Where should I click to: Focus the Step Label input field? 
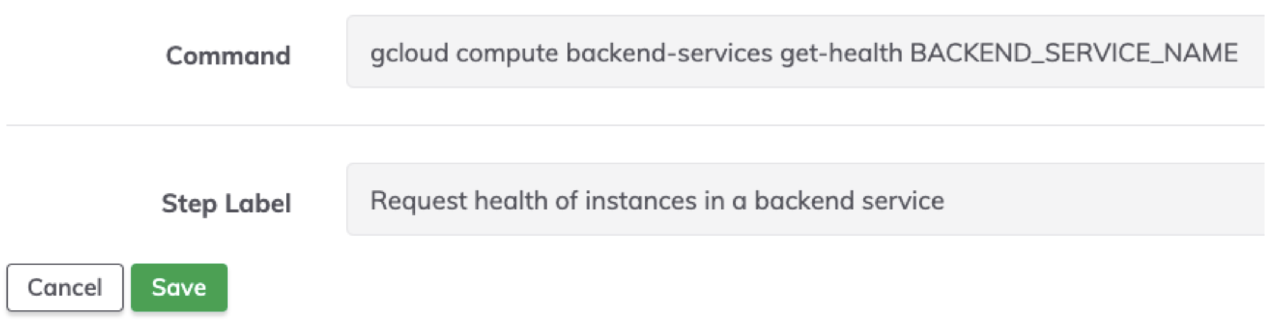(807, 199)
